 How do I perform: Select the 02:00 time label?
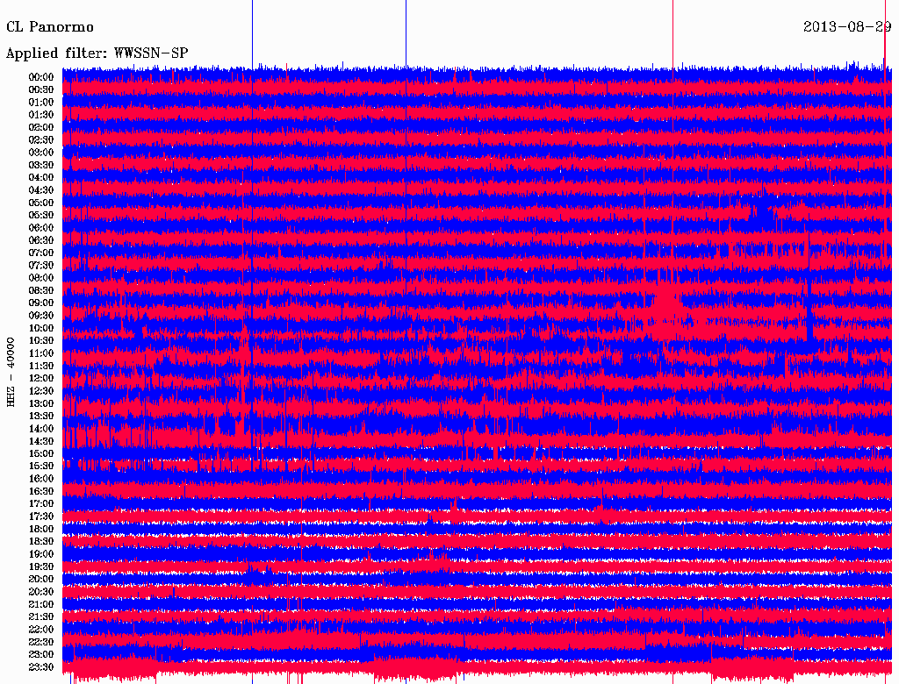click(41, 127)
